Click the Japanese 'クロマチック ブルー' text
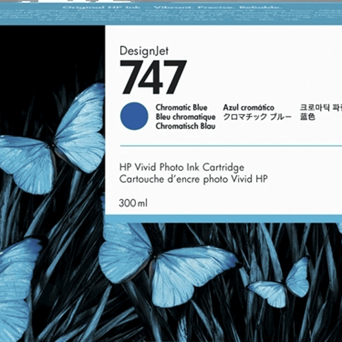This screenshot has width=342, height=342. coord(257,117)
